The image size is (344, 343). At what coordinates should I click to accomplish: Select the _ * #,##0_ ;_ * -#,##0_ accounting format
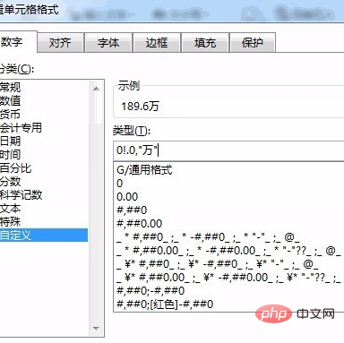coord(229,237)
